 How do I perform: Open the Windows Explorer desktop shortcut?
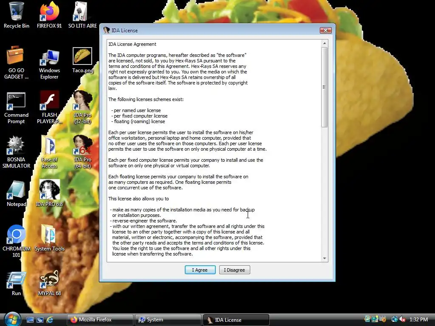pos(49,65)
